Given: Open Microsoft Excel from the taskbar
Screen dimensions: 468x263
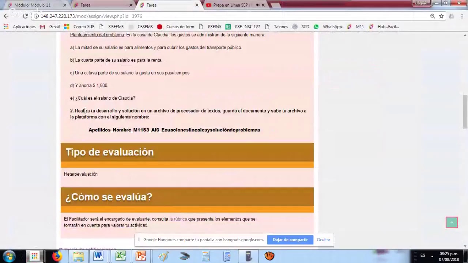Looking at the screenshot, I should (120, 256).
